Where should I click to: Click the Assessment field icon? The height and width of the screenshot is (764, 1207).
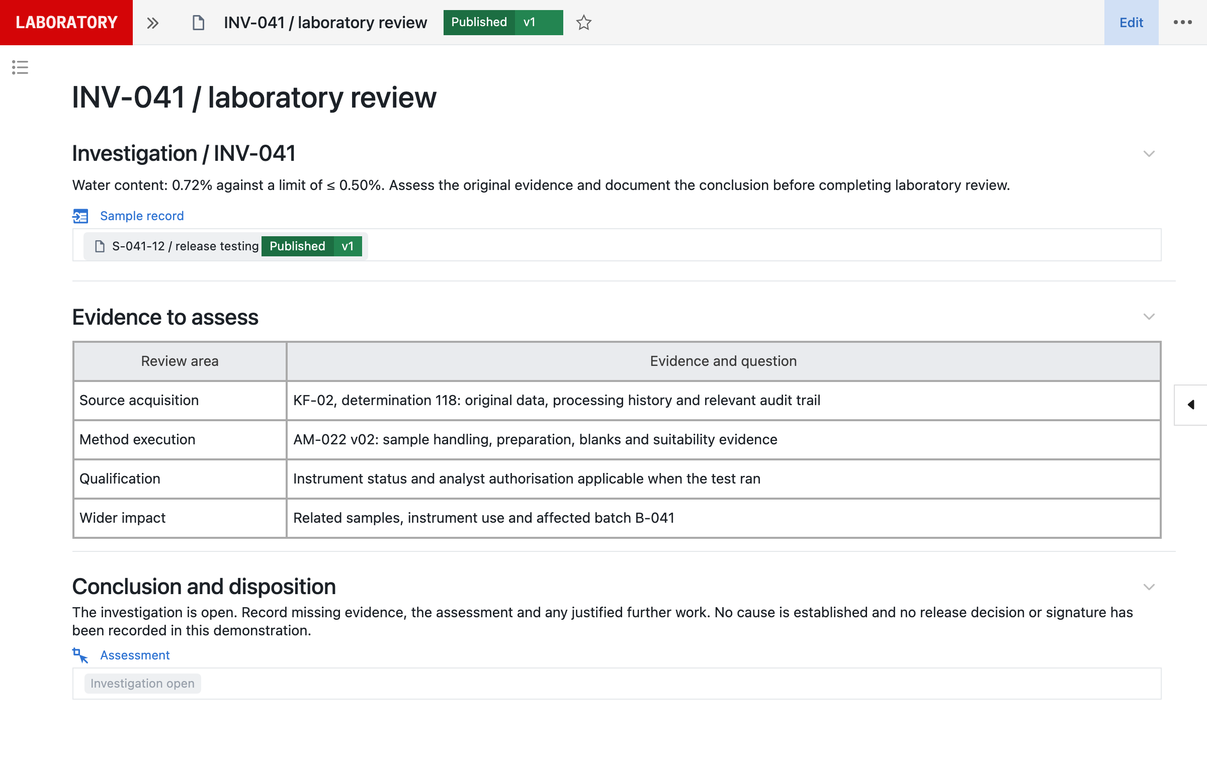pos(80,655)
